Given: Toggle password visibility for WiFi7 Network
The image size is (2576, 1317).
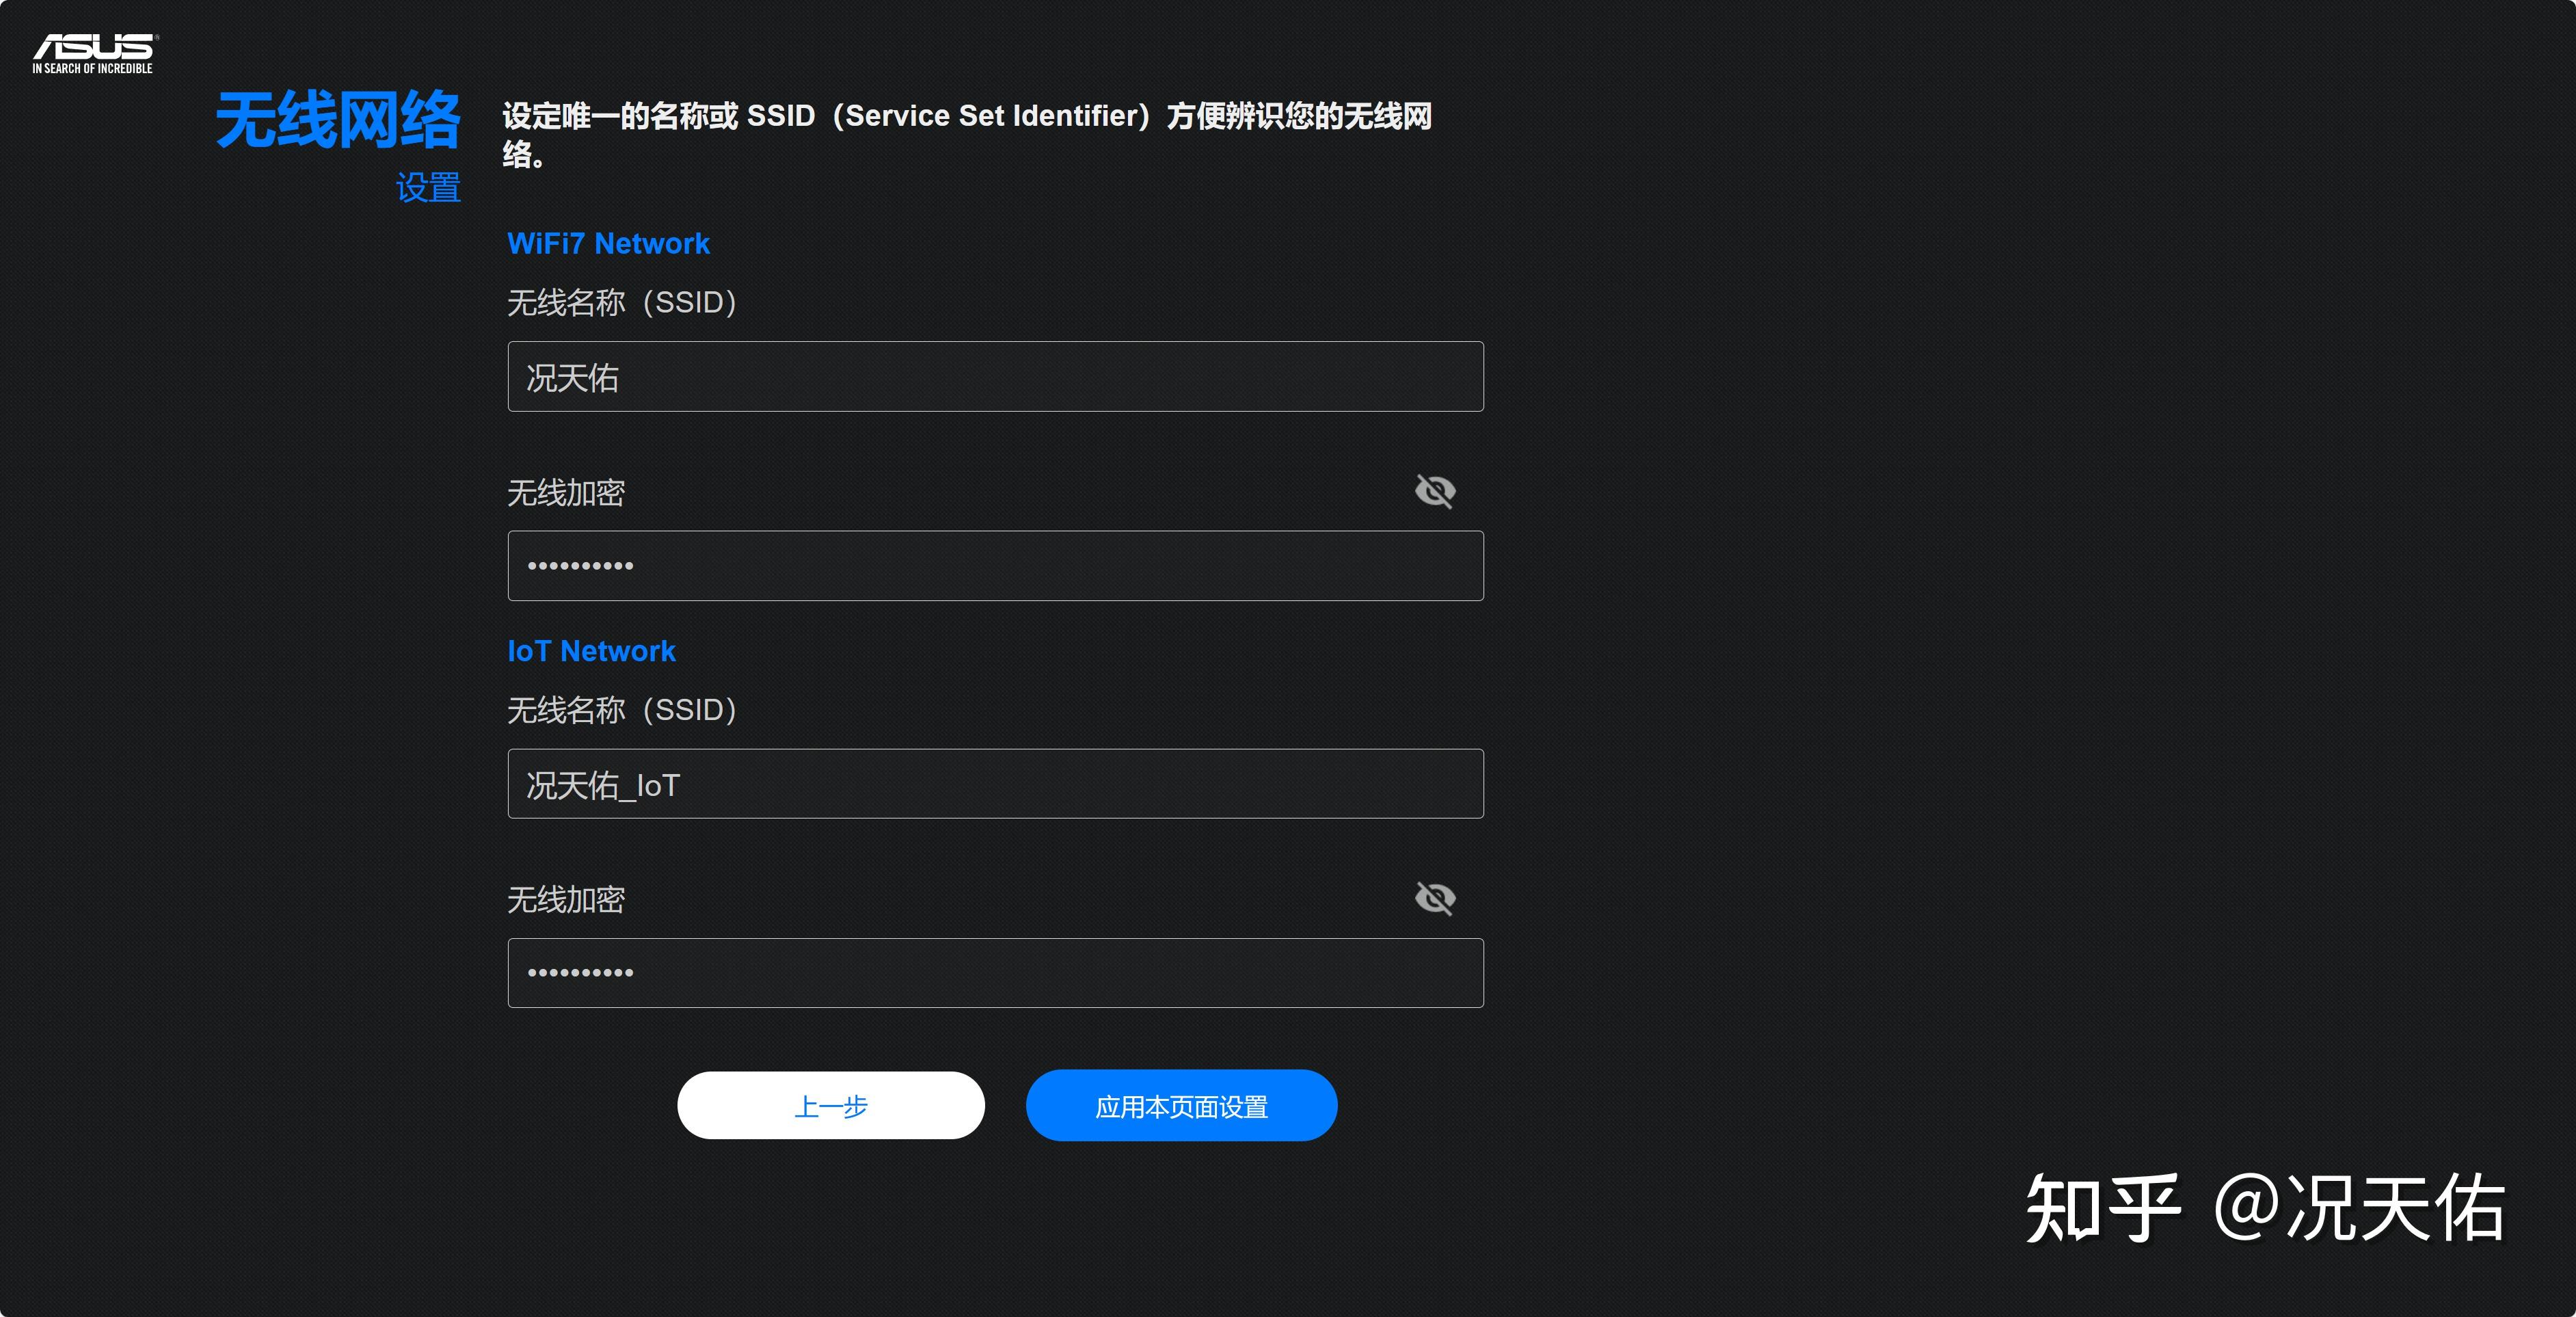Looking at the screenshot, I should click(1436, 492).
